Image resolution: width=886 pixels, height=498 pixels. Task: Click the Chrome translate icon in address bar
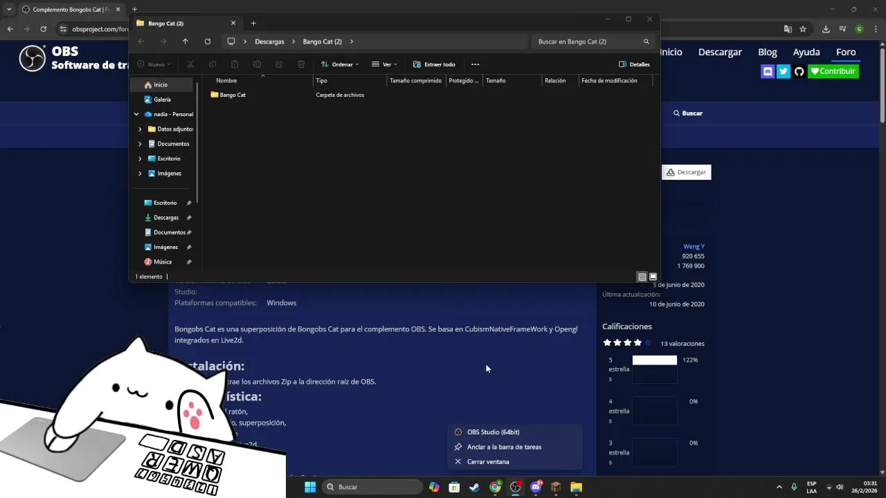point(788,29)
